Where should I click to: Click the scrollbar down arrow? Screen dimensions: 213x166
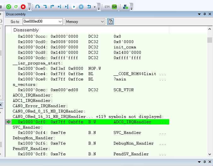(x=210, y=154)
